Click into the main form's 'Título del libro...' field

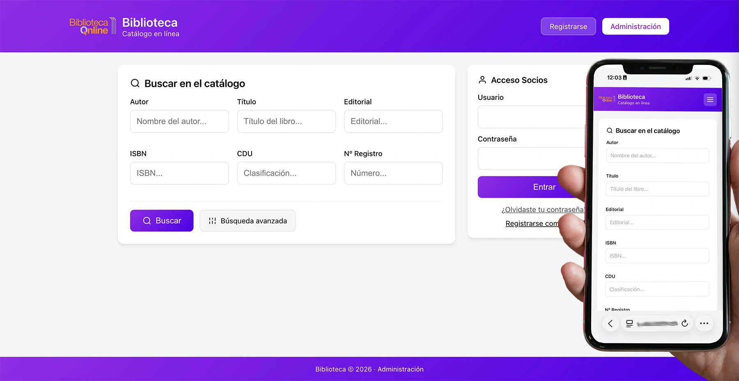click(286, 122)
